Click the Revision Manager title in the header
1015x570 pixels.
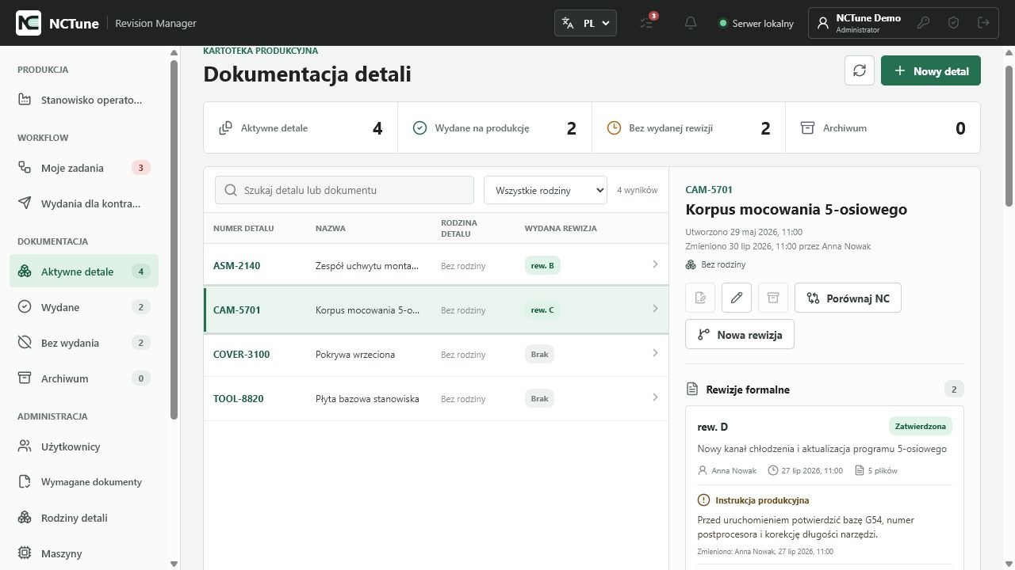tap(155, 23)
